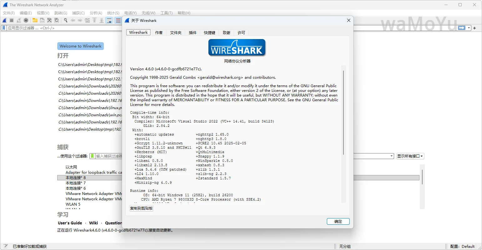
Task: Click the restart capture icon
Action: pyautogui.click(x=19, y=20)
